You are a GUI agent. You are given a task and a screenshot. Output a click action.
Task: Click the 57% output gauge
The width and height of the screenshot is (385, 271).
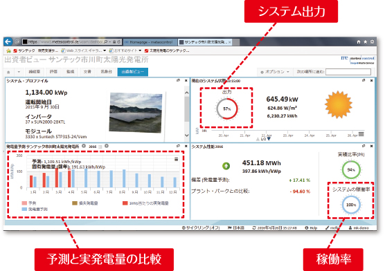(227, 109)
